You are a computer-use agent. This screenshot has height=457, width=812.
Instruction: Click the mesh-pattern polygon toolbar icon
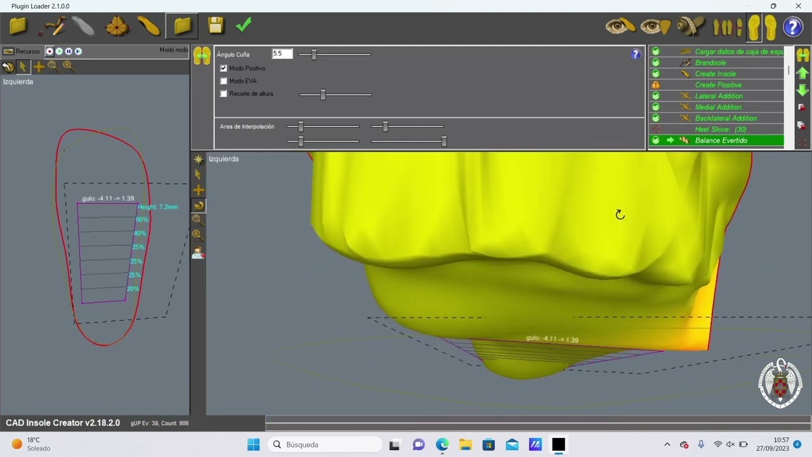click(117, 26)
